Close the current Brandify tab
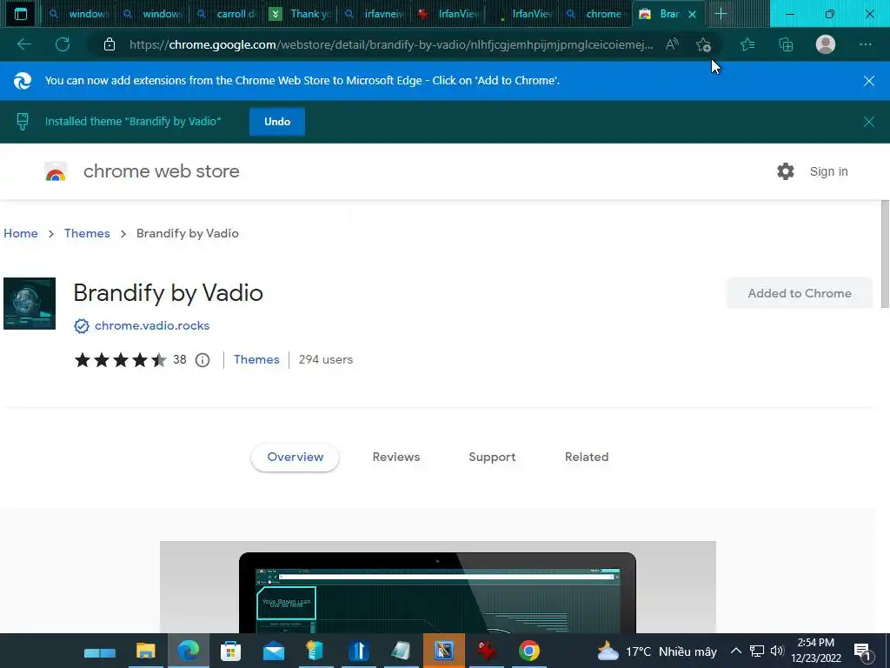890x668 pixels. click(692, 14)
